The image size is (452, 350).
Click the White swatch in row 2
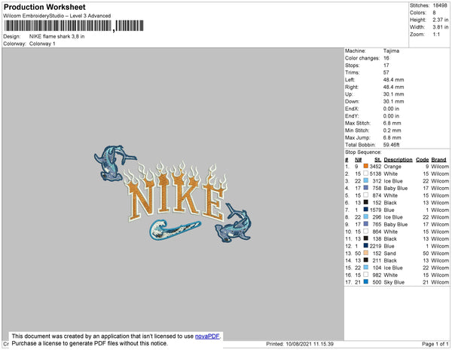click(x=366, y=173)
